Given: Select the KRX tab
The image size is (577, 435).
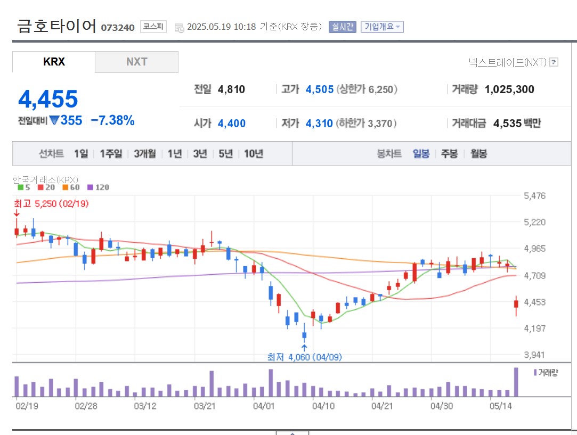Looking at the screenshot, I should point(54,62).
